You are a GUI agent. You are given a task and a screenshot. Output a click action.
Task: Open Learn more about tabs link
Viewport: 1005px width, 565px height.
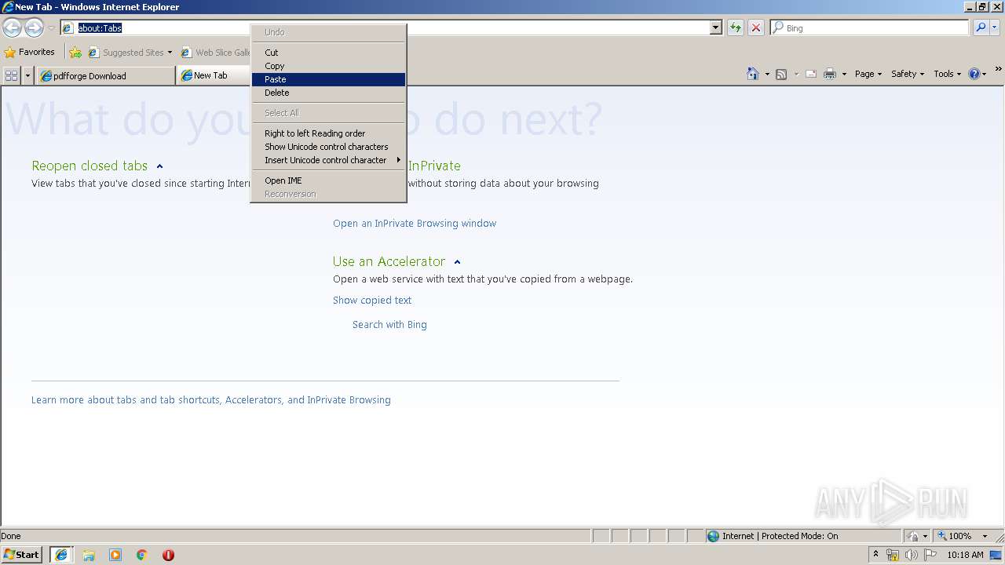point(211,400)
